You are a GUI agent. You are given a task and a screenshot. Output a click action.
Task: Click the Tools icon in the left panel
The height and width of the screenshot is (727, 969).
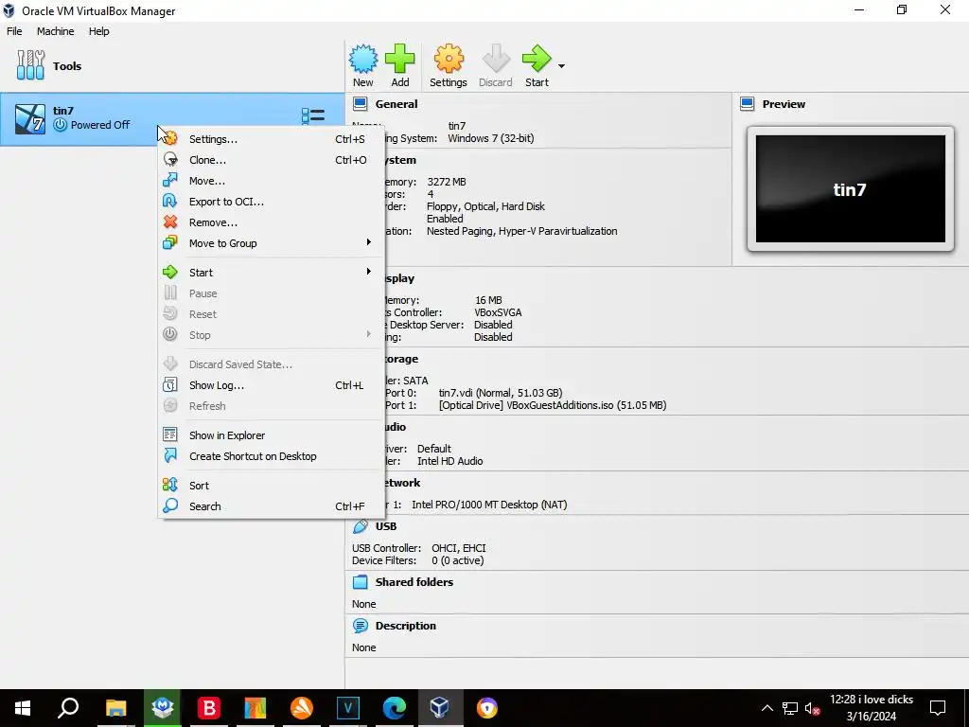(30, 65)
